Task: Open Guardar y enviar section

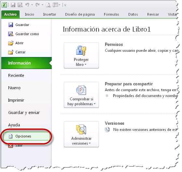Action: tap(24, 113)
